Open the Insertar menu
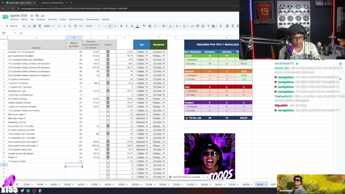This screenshot has height=194, width=345. click(41, 19)
